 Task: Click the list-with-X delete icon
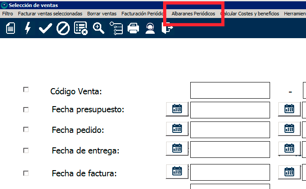[x=81, y=29]
